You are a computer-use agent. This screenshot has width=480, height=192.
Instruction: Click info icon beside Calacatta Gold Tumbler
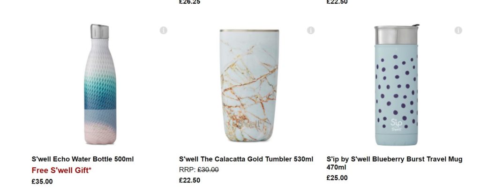tap(311, 30)
